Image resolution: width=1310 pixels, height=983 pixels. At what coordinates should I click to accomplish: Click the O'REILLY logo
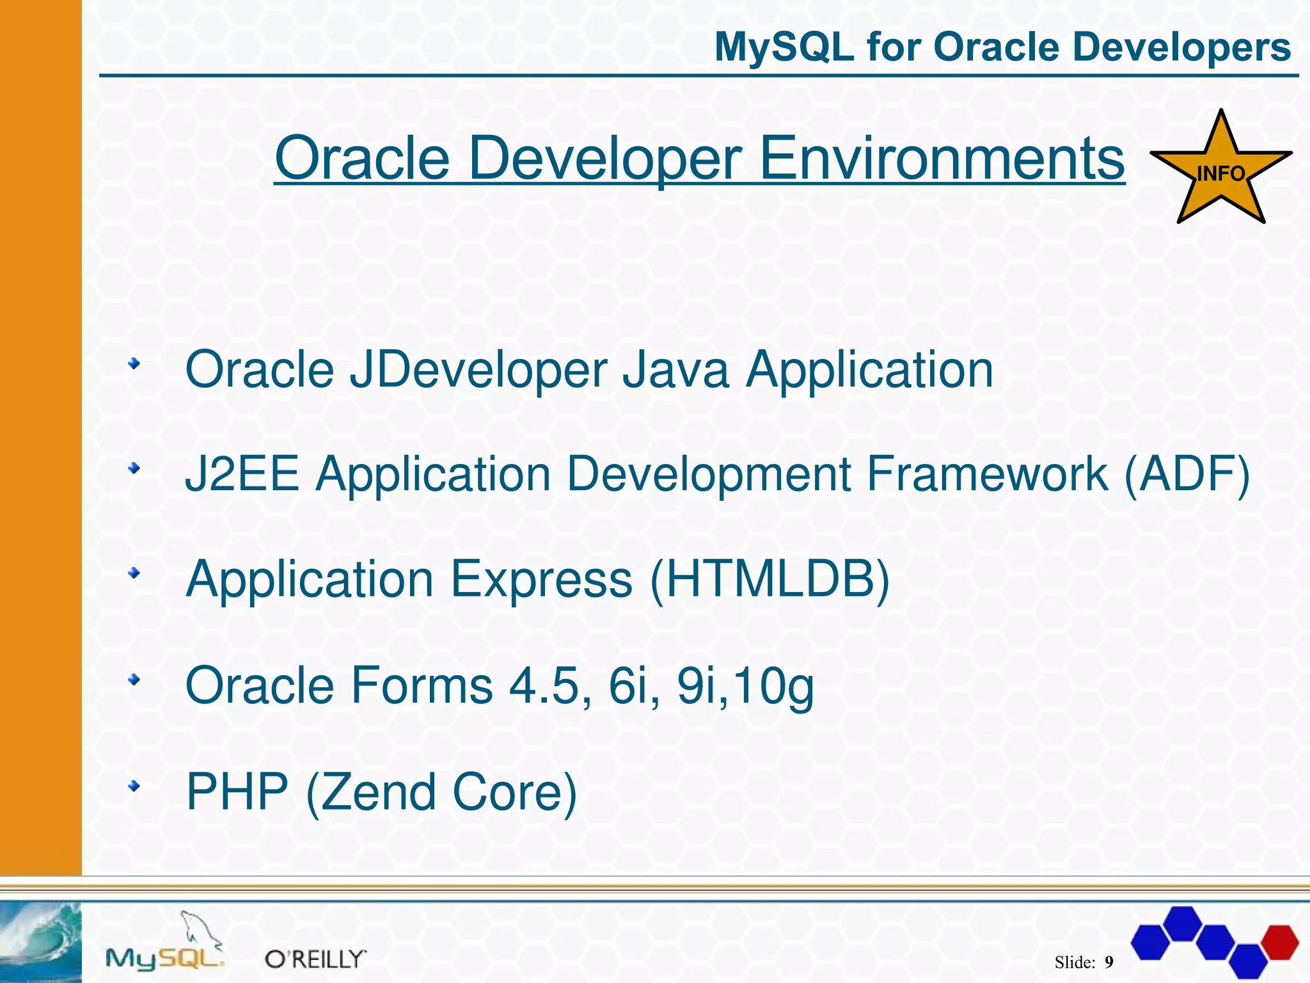tap(316, 959)
